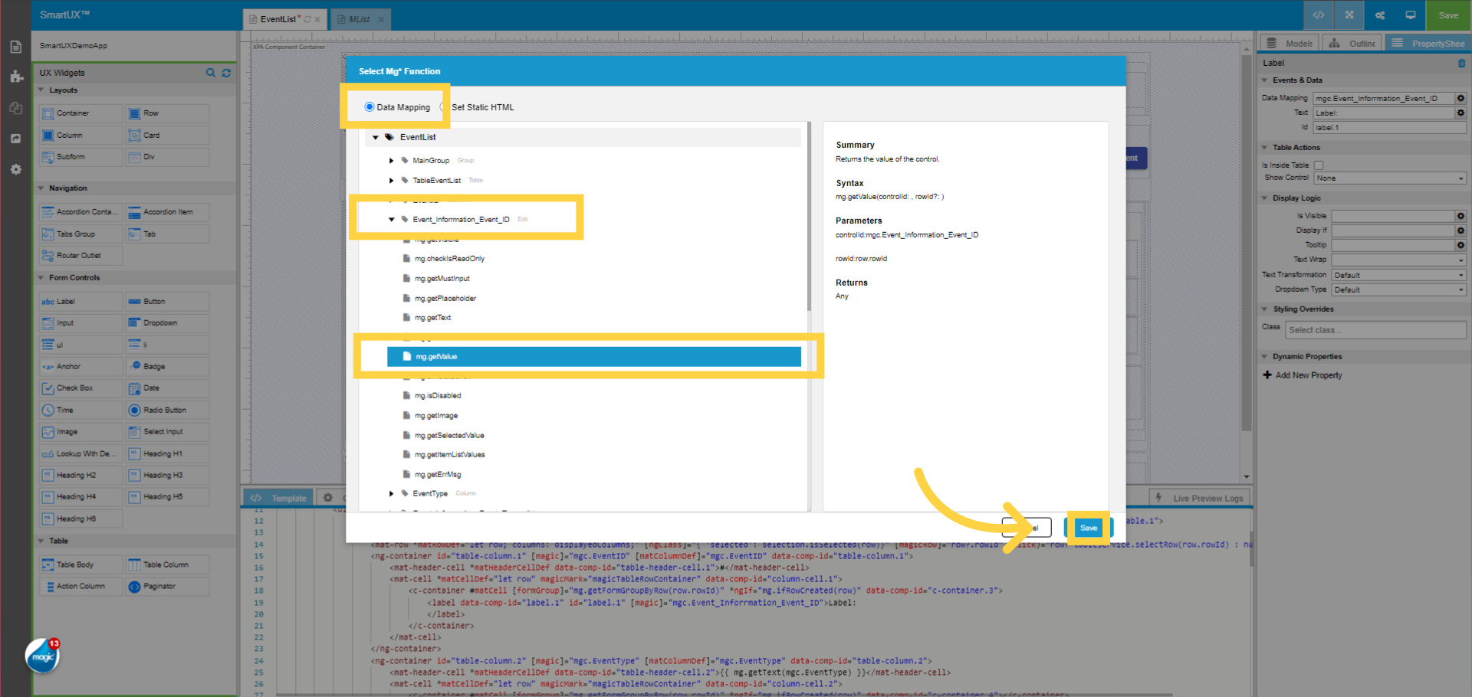Click the search icon in UX Widgets panel
The image size is (1472, 697).
211,73
